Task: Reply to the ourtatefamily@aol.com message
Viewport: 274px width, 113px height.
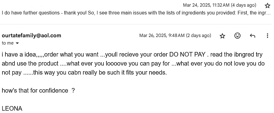Action: point(253,36)
